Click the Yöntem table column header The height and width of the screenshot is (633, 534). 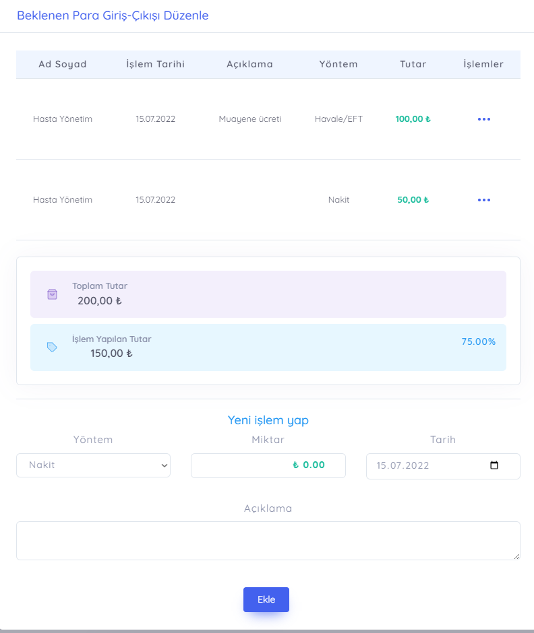pos(338,65)
